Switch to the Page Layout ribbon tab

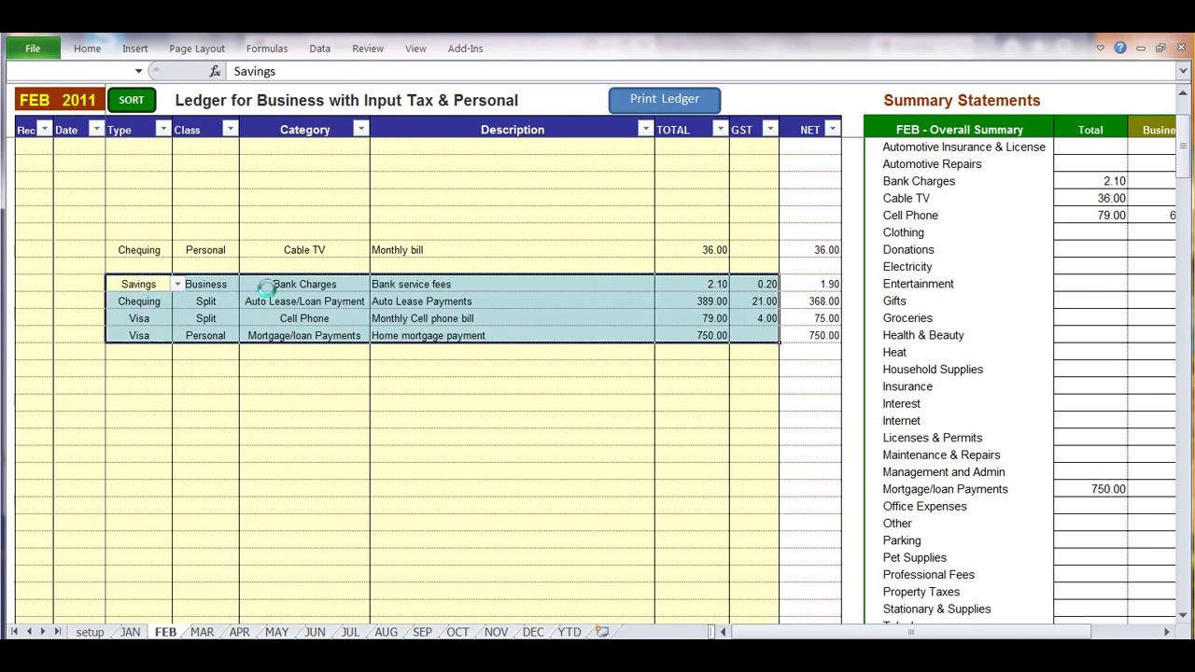pyautogui.click(x=197, y=49)
